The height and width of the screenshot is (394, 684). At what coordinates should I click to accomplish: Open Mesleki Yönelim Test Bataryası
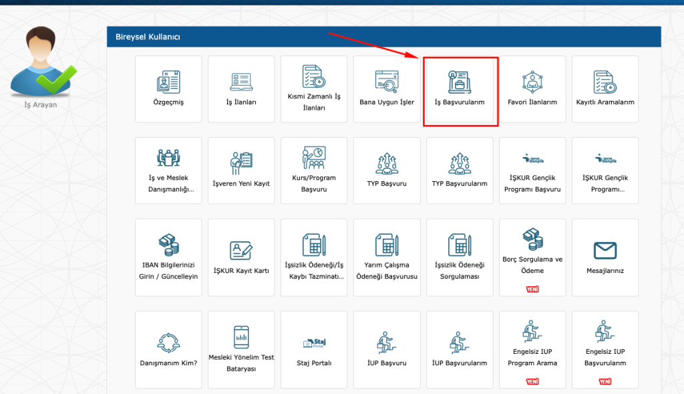pos(241,349)
